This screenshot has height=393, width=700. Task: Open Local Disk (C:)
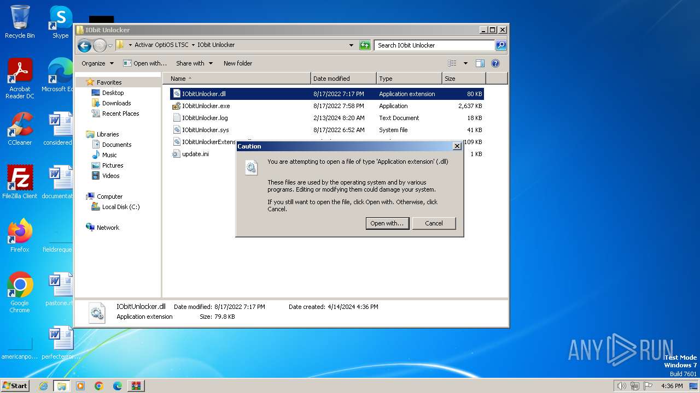(x=120, y=207)
